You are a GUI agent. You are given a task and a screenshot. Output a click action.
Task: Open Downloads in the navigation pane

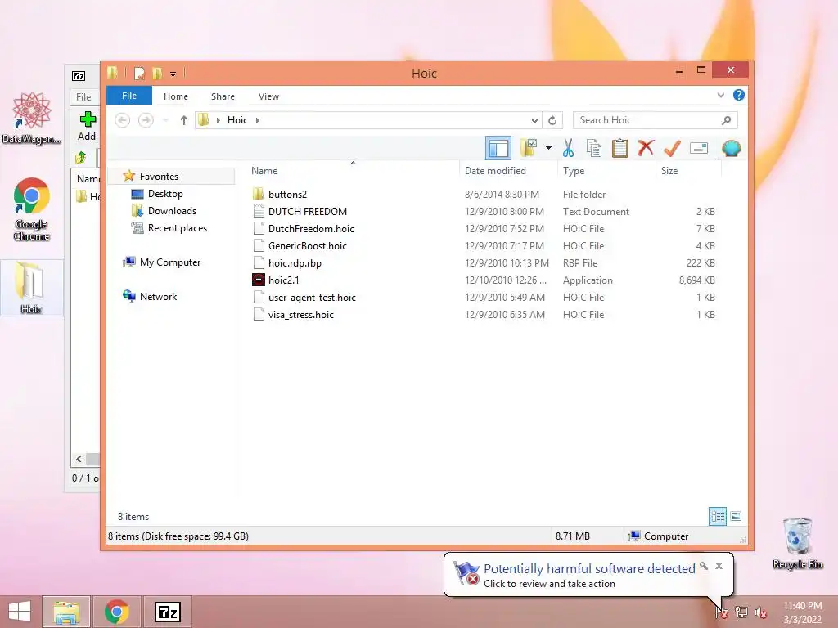(x=172, y=210)
